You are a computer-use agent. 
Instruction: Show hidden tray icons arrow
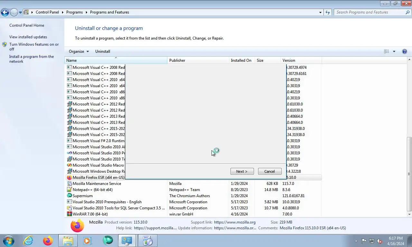[356, 241]
